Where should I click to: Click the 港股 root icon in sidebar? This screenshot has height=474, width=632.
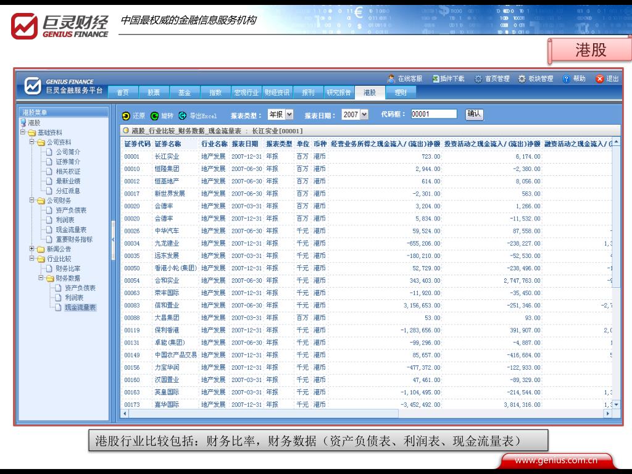[x=23, y=123]
